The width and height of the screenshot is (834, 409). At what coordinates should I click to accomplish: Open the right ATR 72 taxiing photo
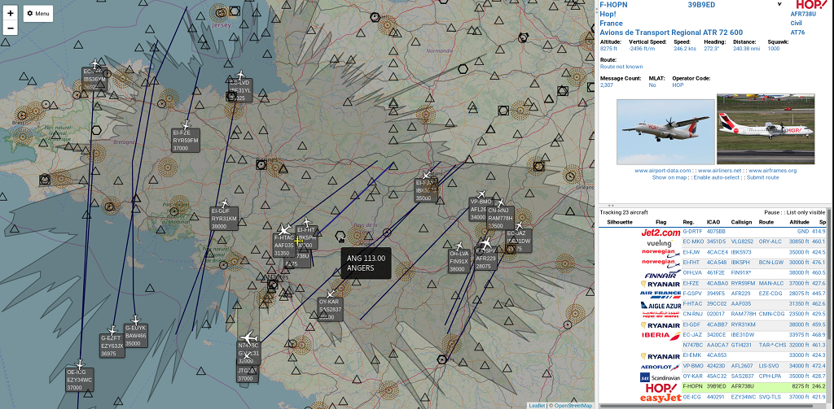pyautogui.click(x=766, y=129)
